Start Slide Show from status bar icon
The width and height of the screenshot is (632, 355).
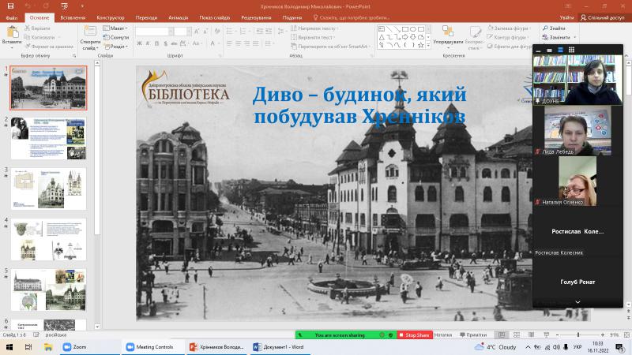pyautogui.click(x=546, y=334)
